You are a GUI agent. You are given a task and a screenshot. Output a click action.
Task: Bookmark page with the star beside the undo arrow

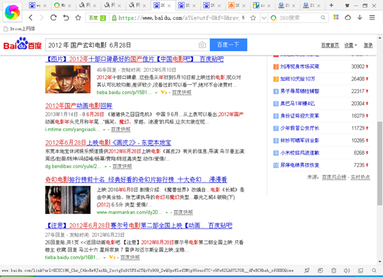tap(78, 17)
